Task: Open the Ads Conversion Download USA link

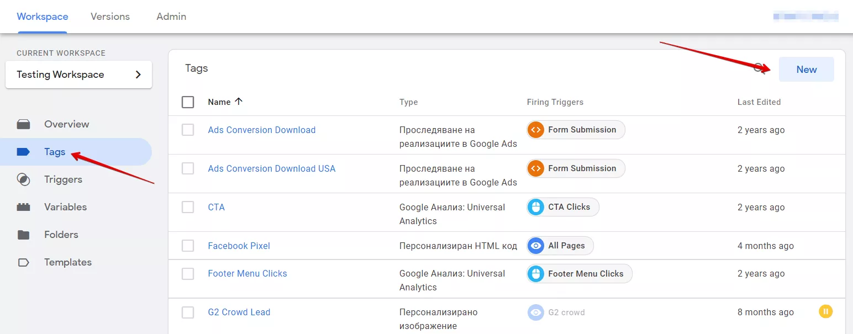Action: click(272, 168)
